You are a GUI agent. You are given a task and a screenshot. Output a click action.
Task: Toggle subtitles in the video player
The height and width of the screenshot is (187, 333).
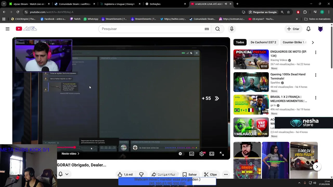(191, 154)
